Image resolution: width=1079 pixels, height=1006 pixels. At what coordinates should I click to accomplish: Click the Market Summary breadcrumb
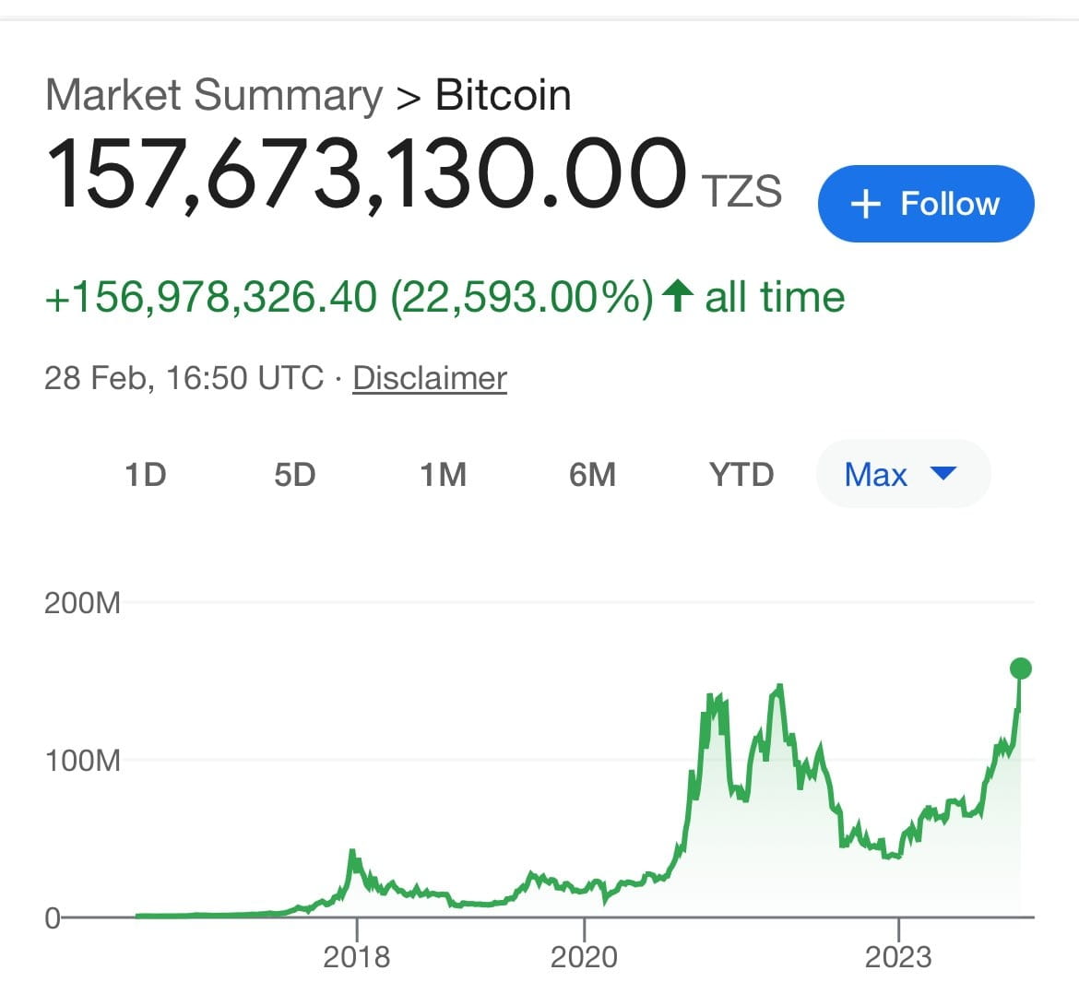[216, 93]
